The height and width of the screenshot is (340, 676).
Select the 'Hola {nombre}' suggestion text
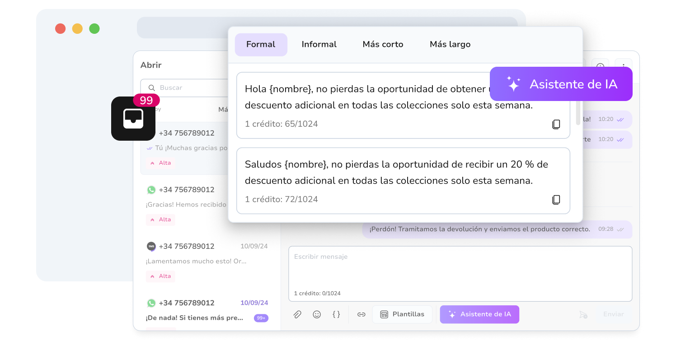(389, 97)
